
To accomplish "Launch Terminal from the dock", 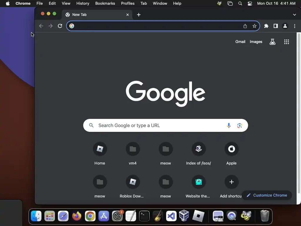I will (144, 216).
